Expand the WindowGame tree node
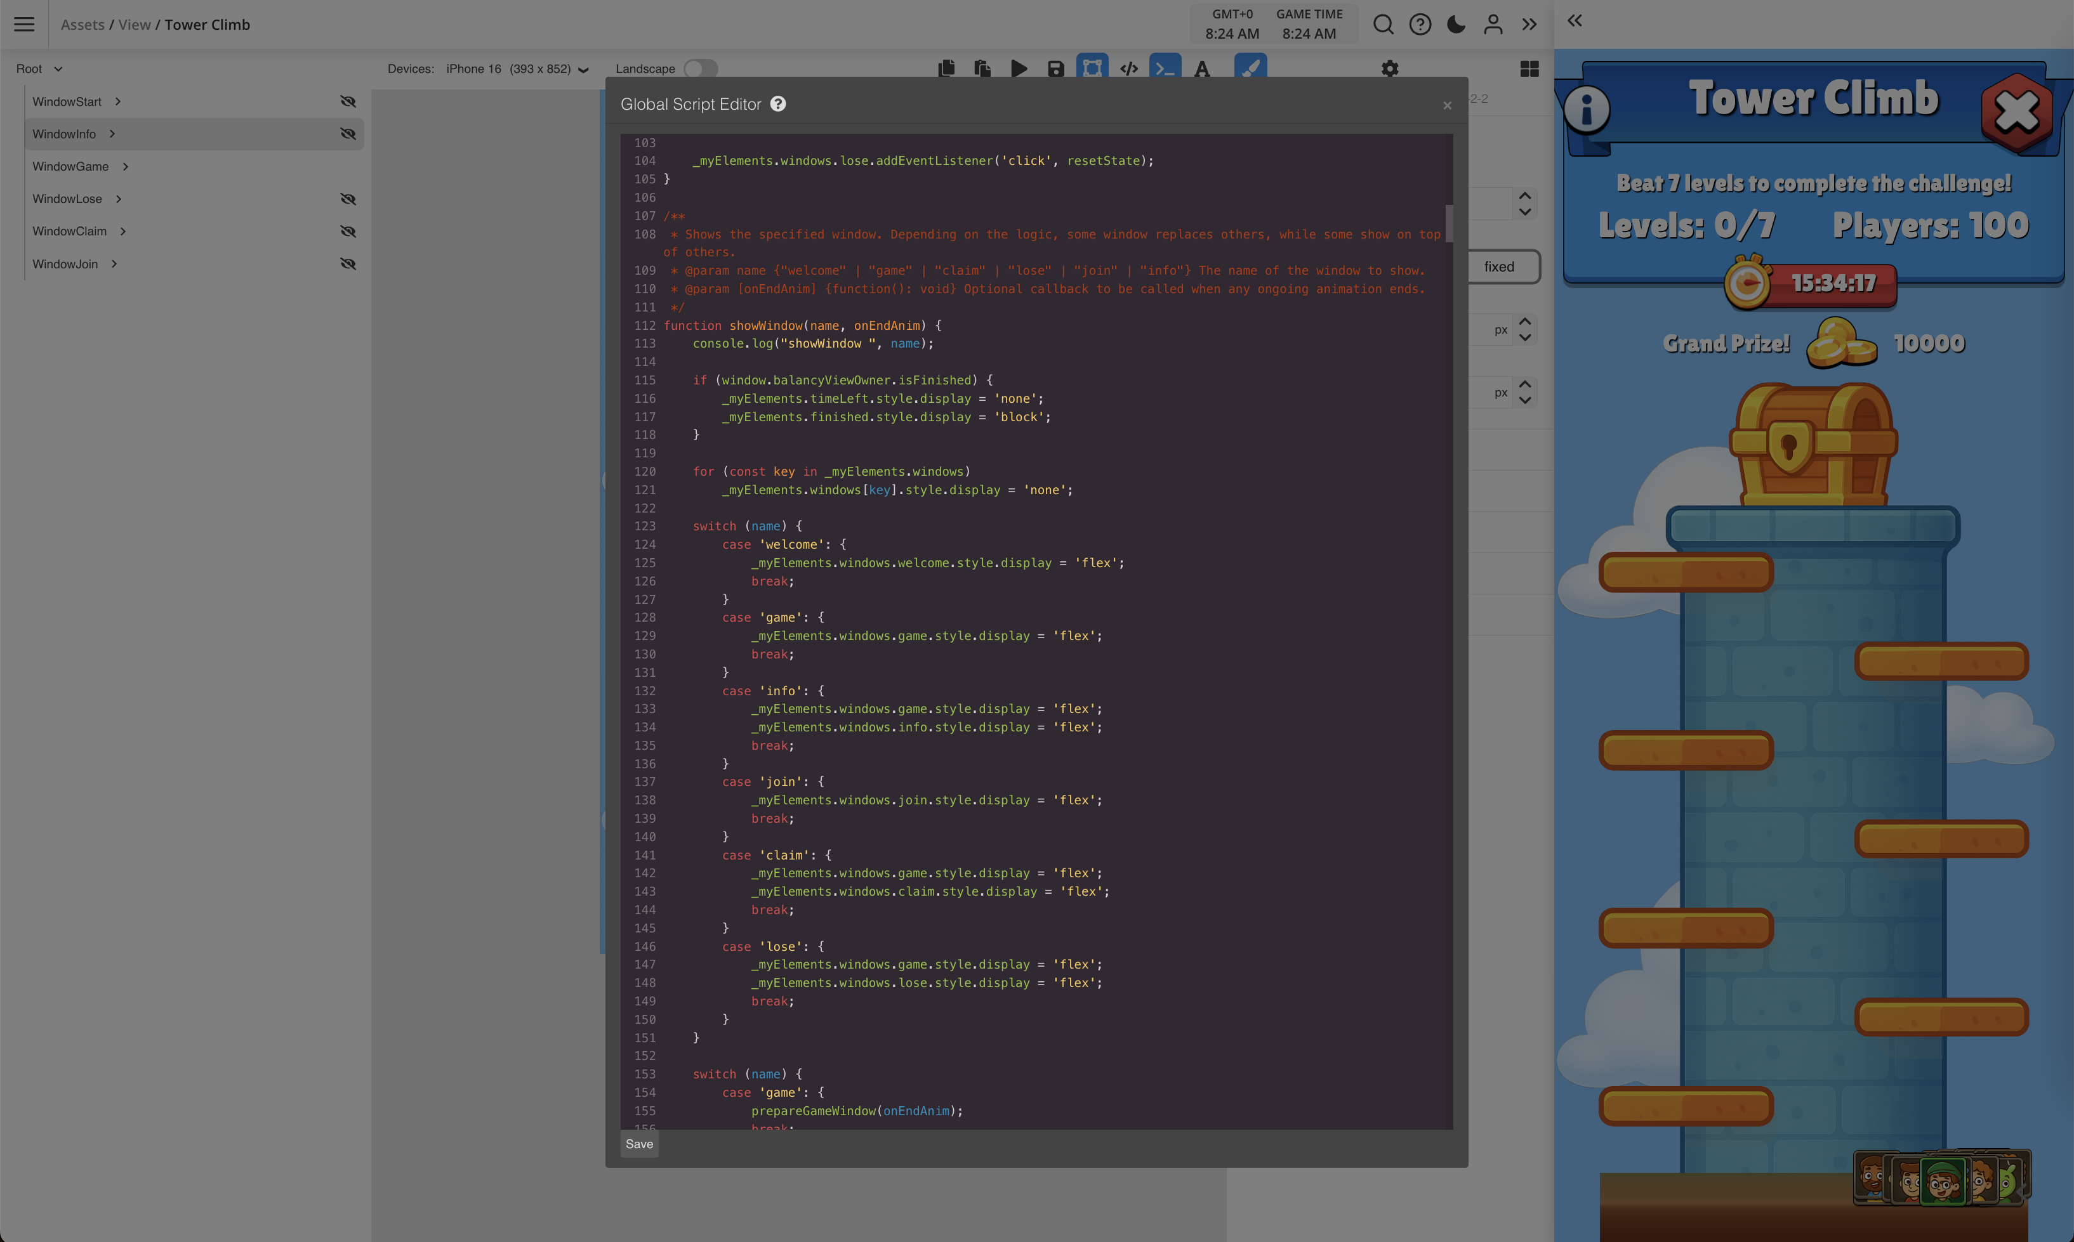Screen dimensions: 2074x1242 pyautogui.click(x=126, y=167)
